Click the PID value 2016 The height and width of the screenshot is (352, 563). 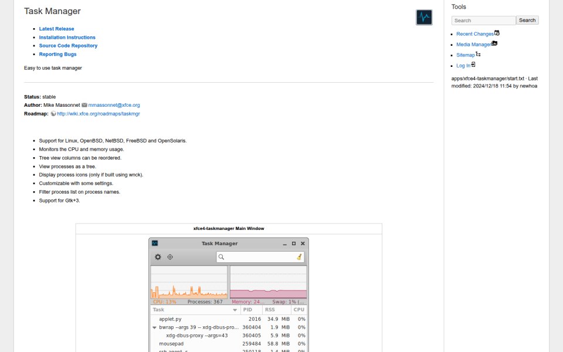255,319
